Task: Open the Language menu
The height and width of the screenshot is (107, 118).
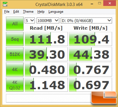Action: (56, 12)
